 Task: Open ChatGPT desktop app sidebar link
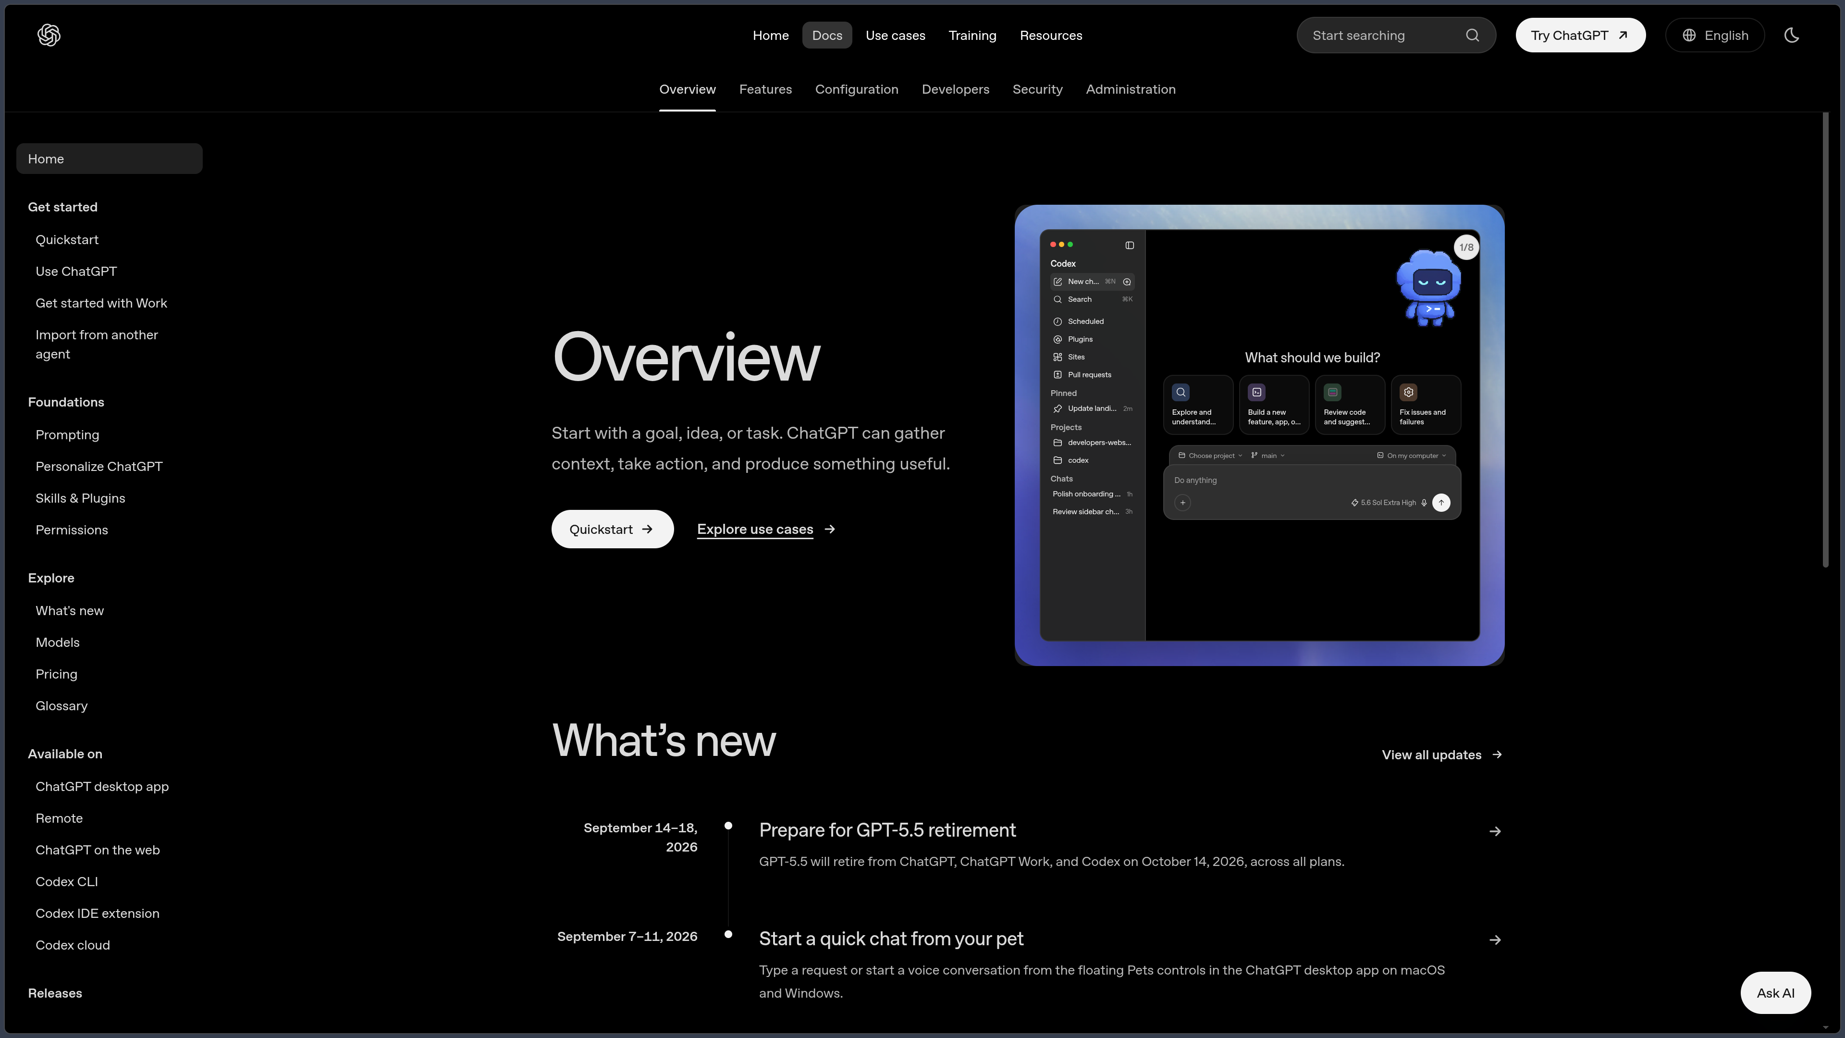pos(102,787)
